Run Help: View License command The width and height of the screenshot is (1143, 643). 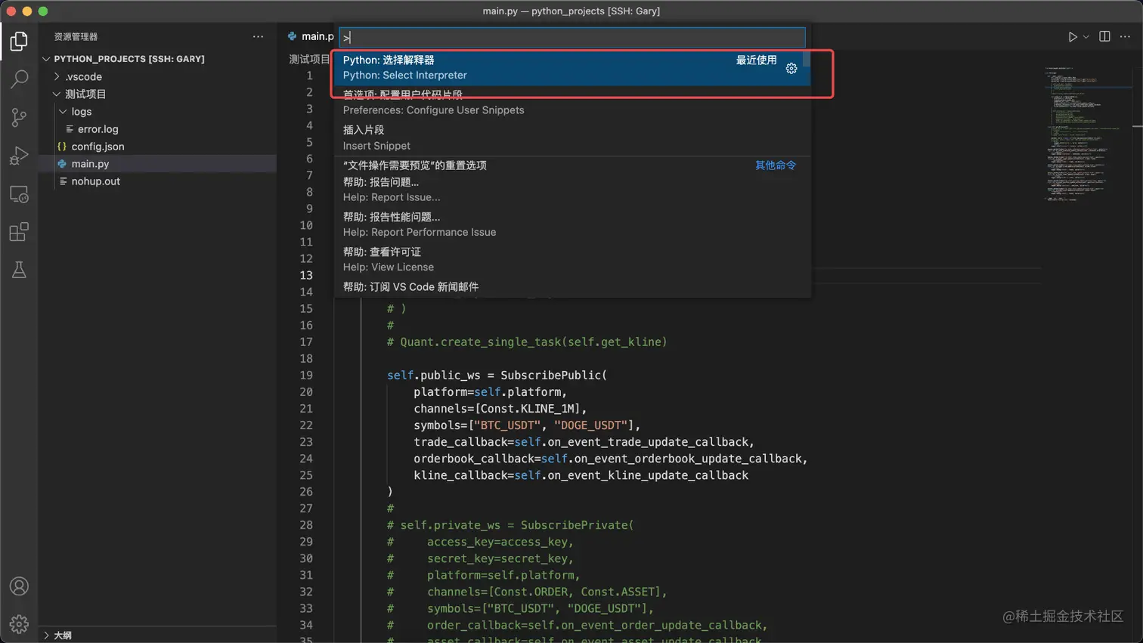coord(571,259)
